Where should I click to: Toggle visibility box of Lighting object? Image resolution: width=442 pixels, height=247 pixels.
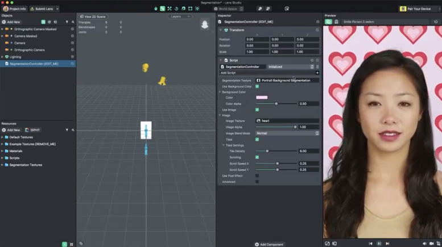[x=72, y=57]
